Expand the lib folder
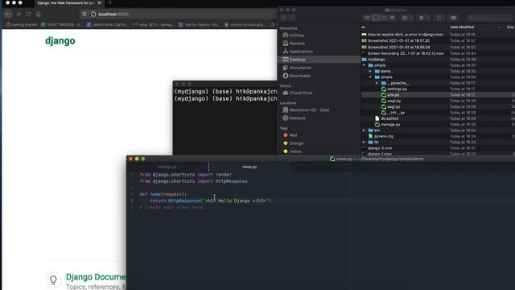 364,143
